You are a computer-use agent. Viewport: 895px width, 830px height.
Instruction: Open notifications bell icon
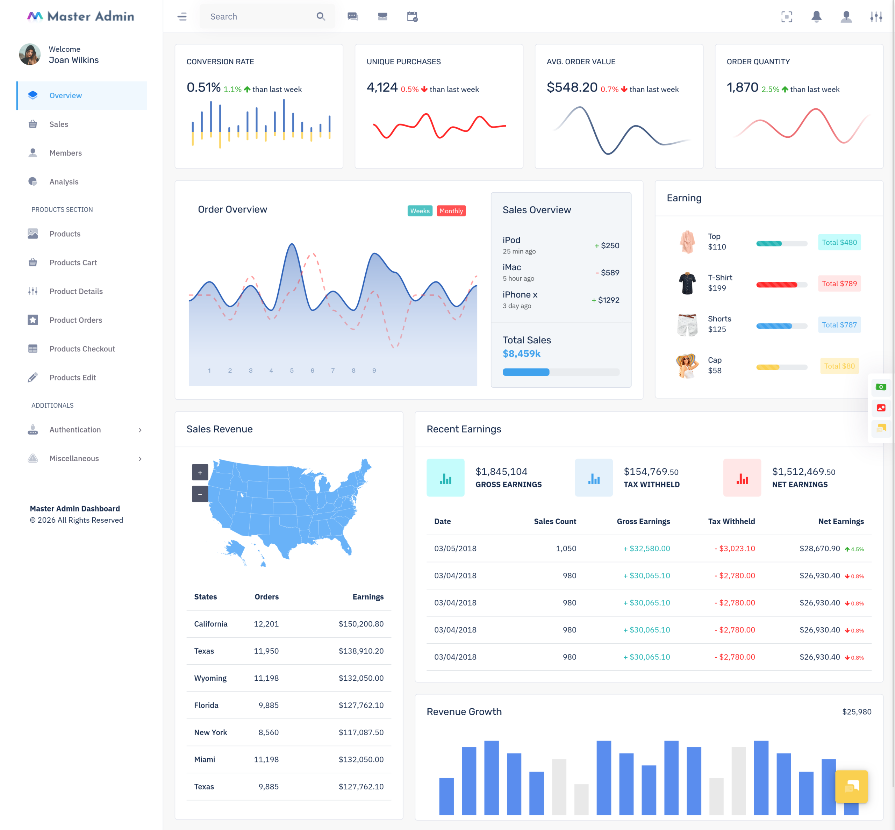(x=816, y=17)
